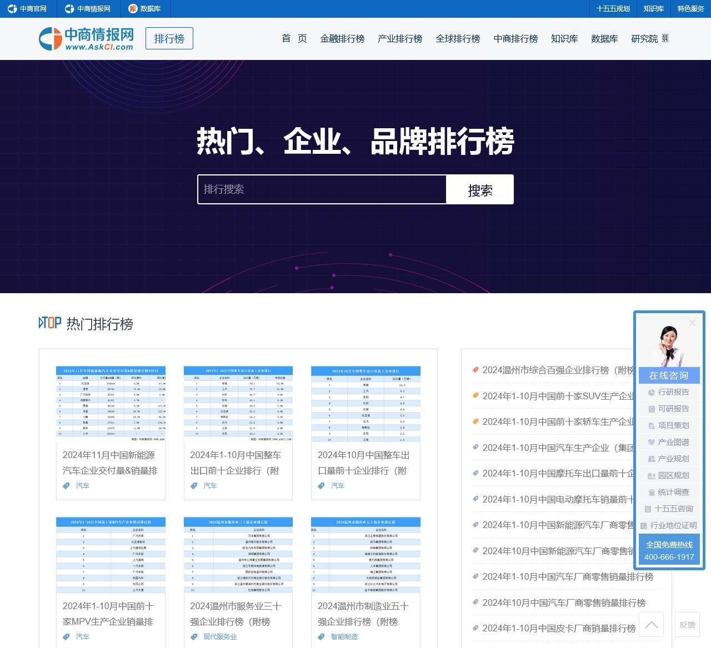Open 数据库 in main navigation
This screenshot has height=648, width=711.
pos(604,38)
